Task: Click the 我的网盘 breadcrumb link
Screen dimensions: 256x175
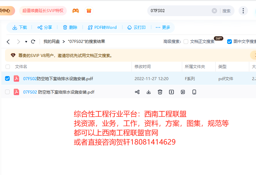Action: pyautogui.click(x=51, y=42)
